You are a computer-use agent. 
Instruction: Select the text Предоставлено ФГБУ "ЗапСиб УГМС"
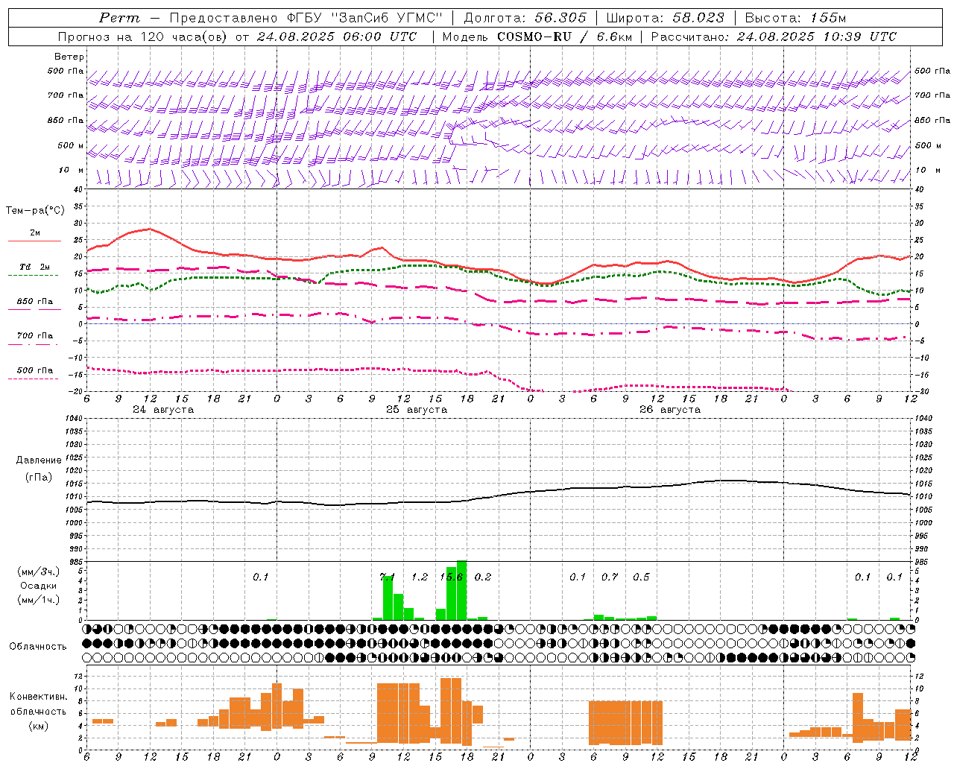306,18
